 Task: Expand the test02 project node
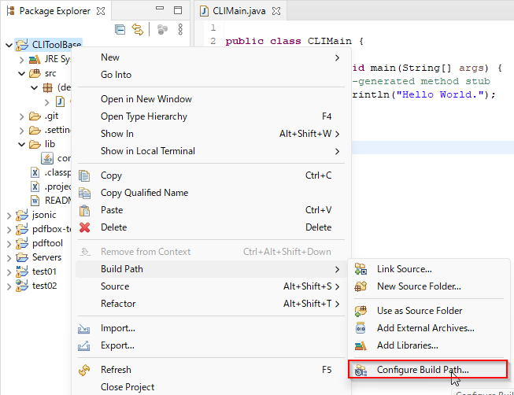coord(9,286)
